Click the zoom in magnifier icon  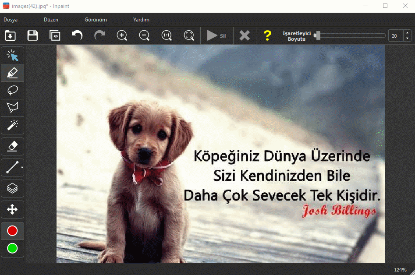point(122,35)
